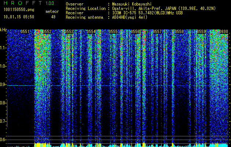Click the date stamp 10.01.15 05:50

(x=19, y=17)
